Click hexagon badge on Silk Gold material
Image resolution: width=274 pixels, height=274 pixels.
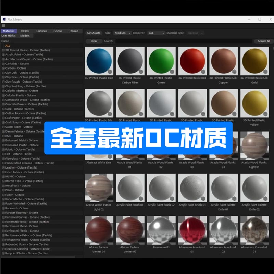pyautogui.click(x=265, y=72)
